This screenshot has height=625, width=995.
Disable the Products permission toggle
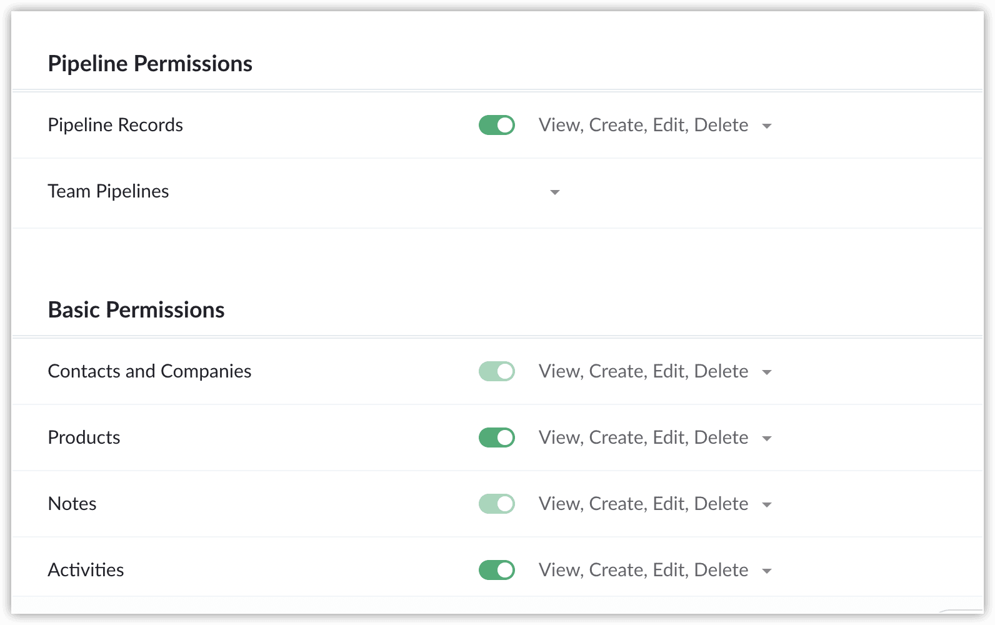(497, 437)
